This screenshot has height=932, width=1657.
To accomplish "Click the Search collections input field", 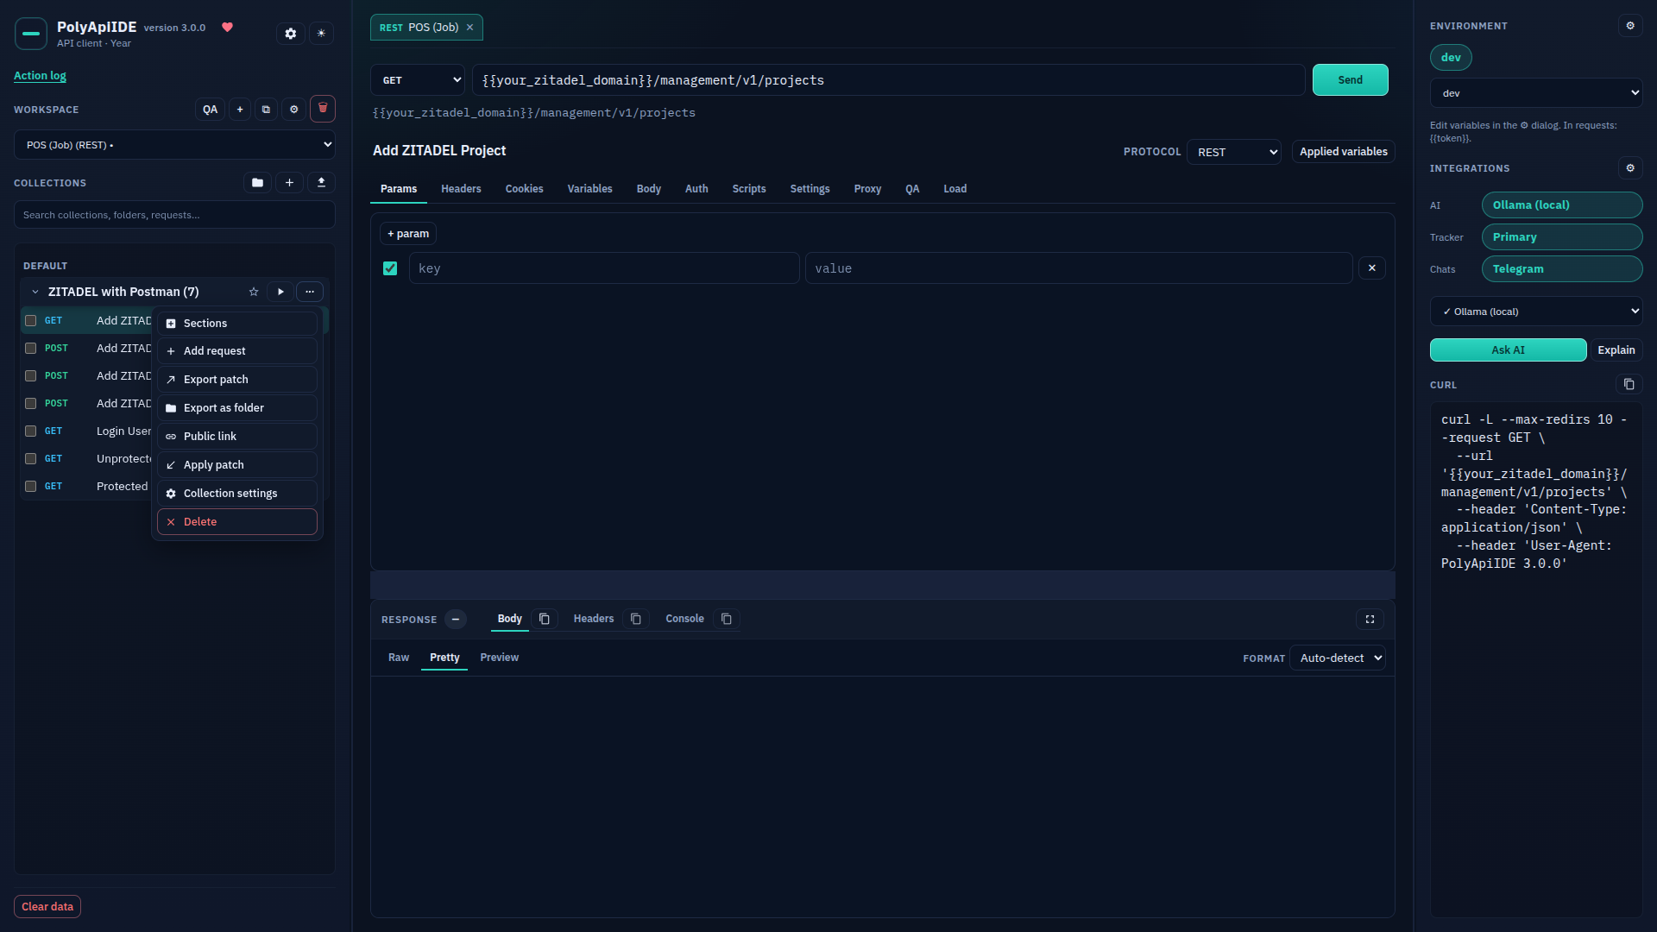I will click(174, 215).
